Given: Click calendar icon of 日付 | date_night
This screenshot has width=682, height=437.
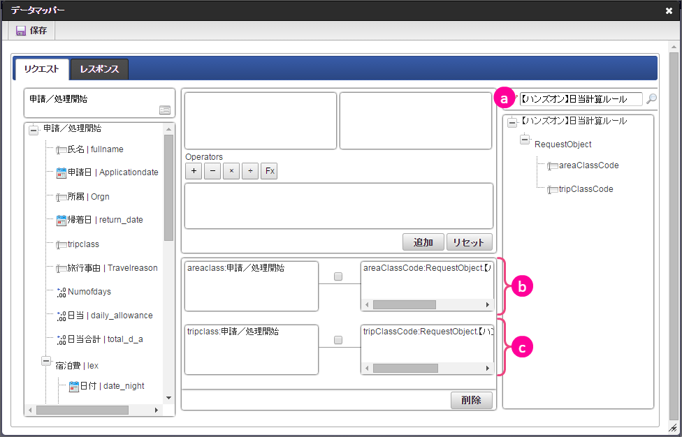Looking at the screenshot, I should tap(74, 387).
